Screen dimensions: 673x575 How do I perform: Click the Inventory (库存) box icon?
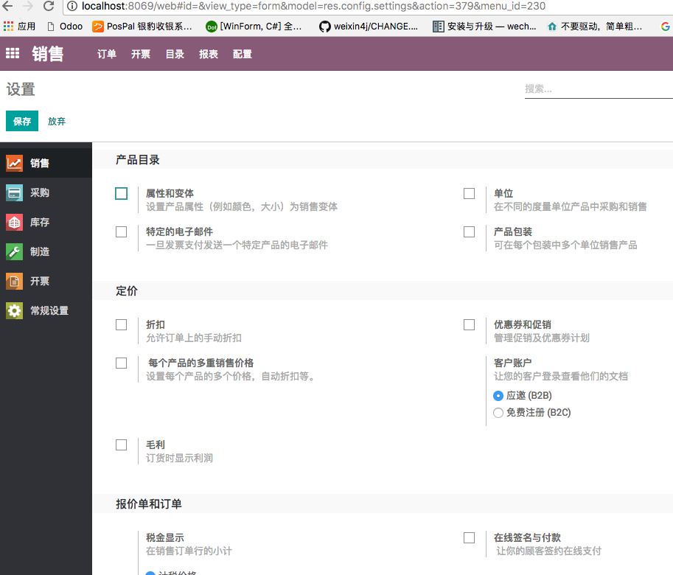click(x=14, y=223)
